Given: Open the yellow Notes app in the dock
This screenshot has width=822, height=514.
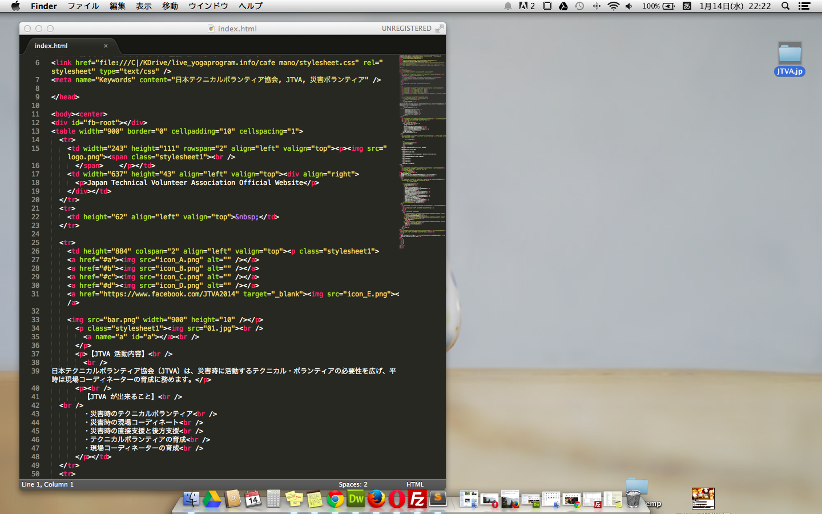Looking at the screenshot, I should 315,499.
